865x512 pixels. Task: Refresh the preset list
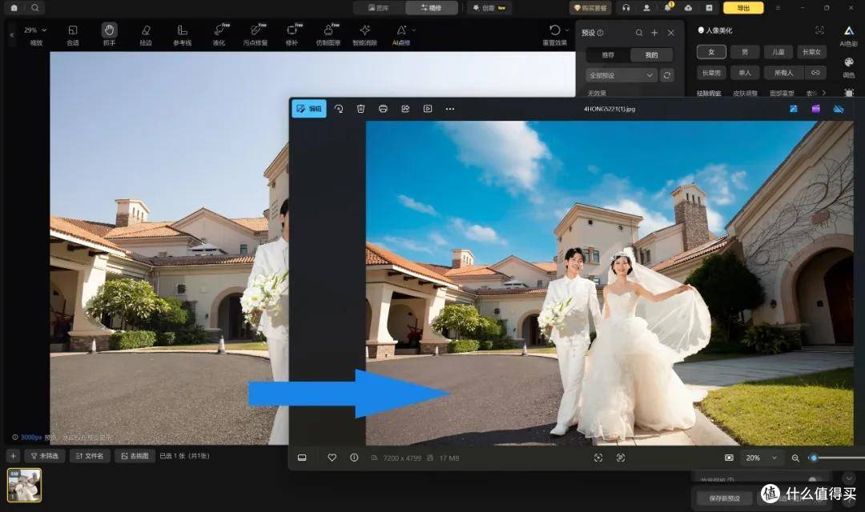pos(667,75)
